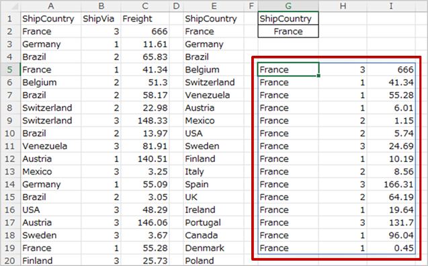Screen dimensions: 428x266
Task: Select row 20 header
Action: [x=10, y=261]
